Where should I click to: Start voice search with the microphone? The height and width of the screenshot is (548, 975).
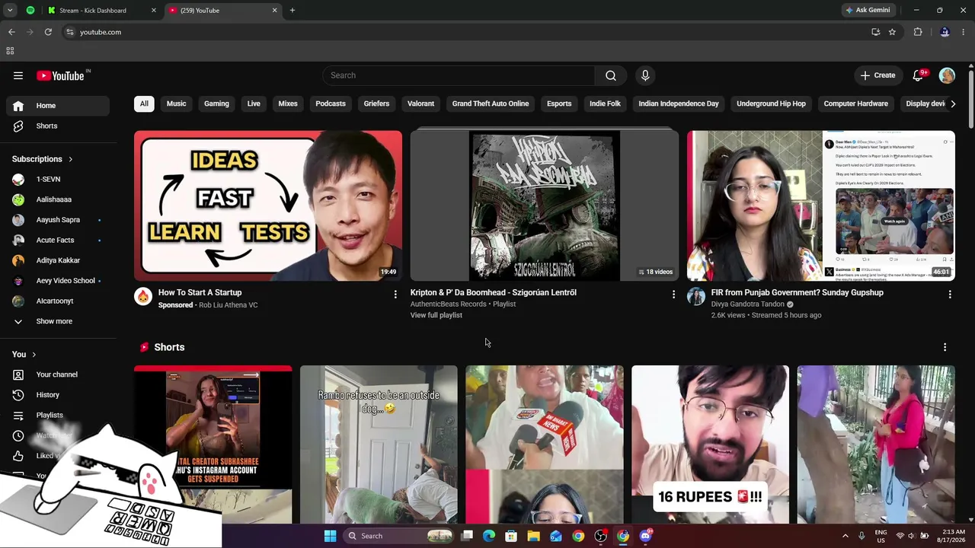point(645,75)
